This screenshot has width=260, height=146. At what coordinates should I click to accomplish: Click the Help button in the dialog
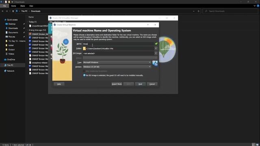point(59,84)
